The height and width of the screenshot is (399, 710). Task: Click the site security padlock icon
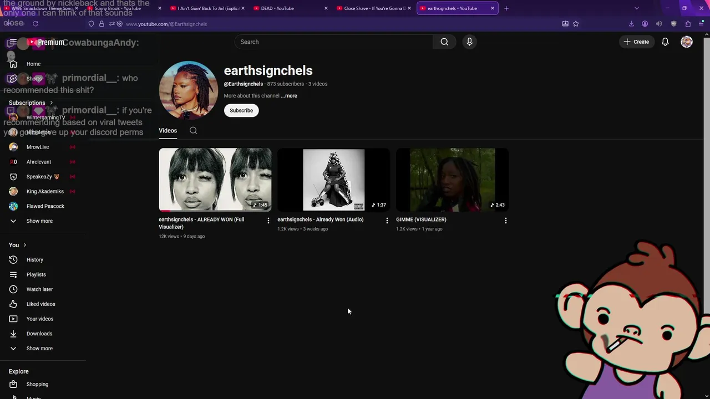click(x=102, y=24)
